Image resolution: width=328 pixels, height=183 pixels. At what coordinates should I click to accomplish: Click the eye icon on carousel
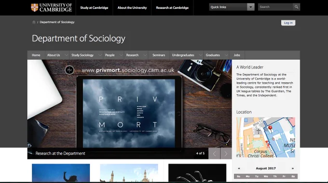tap(29, 145)
